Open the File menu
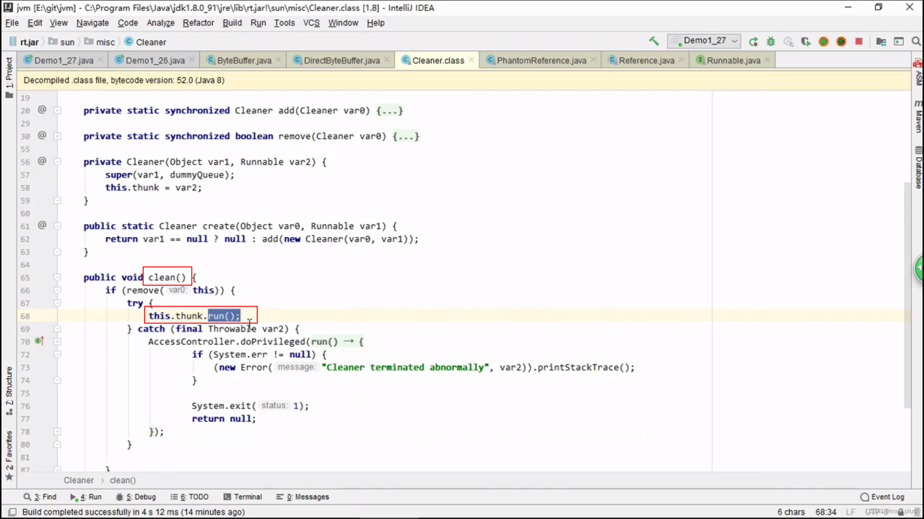This screenshot has height=519, width=924. (x=12, y=23)
